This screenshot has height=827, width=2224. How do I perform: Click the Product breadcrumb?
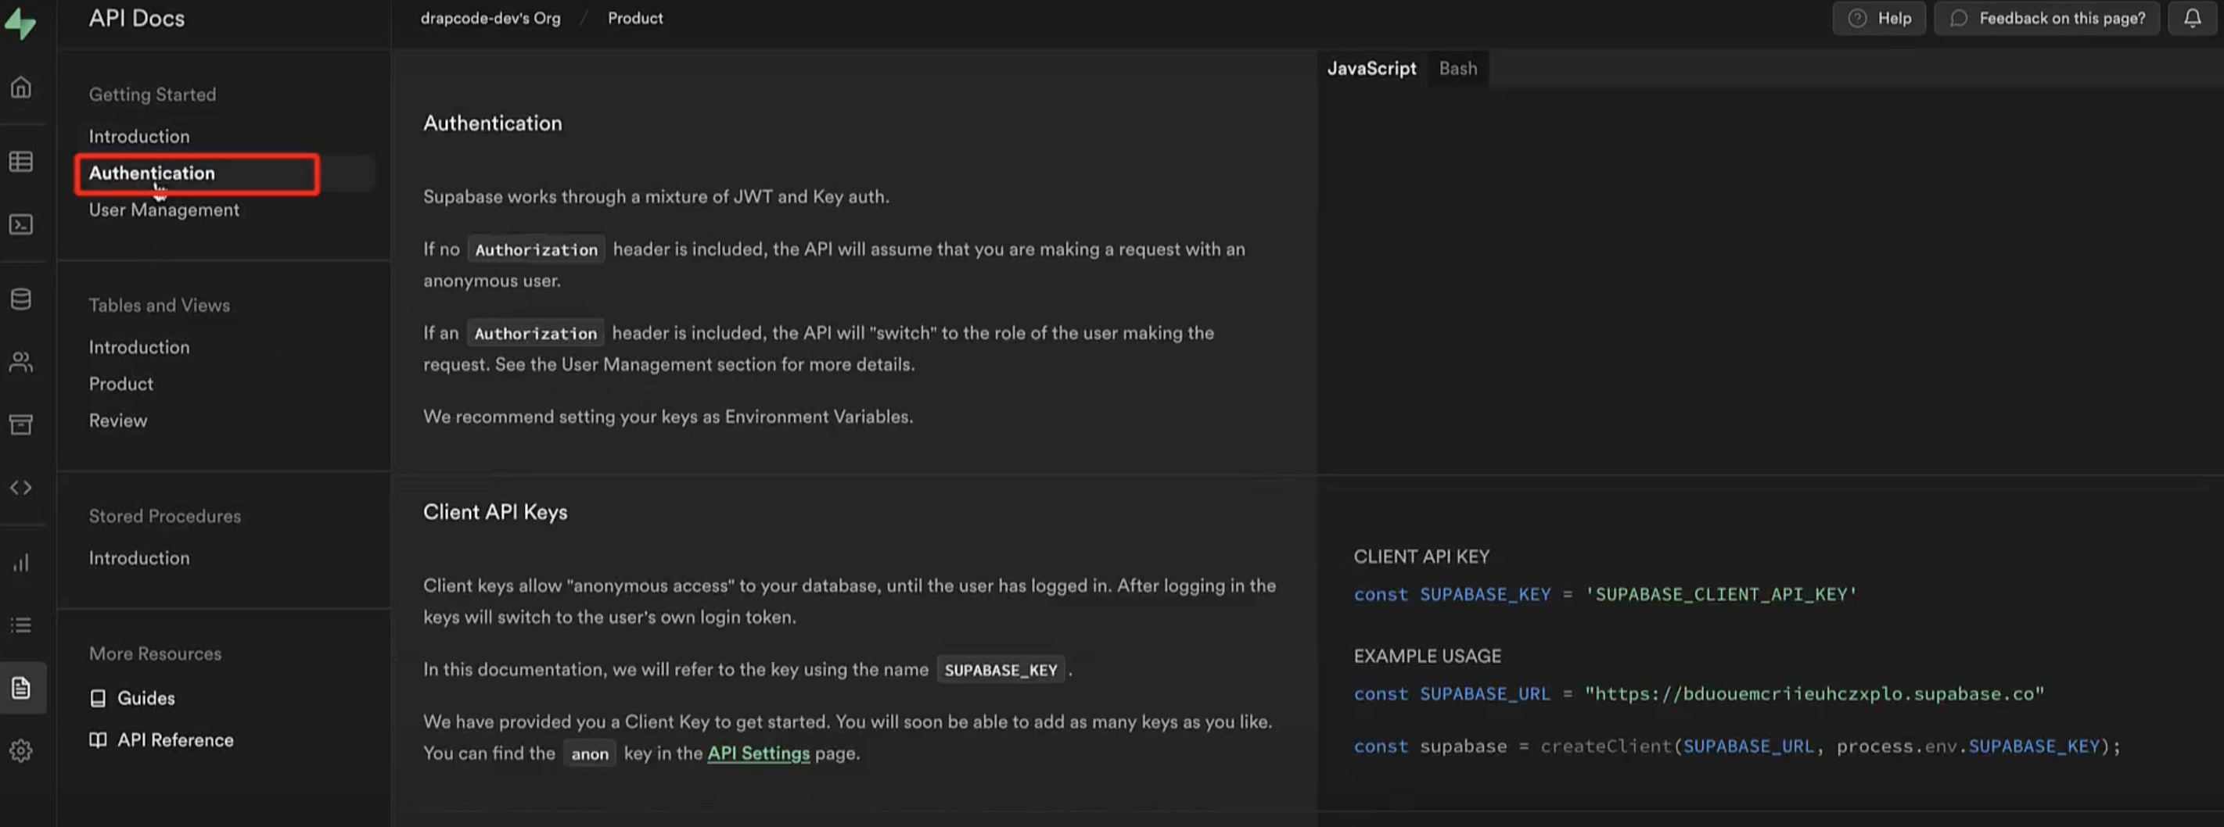coord(635,18)
